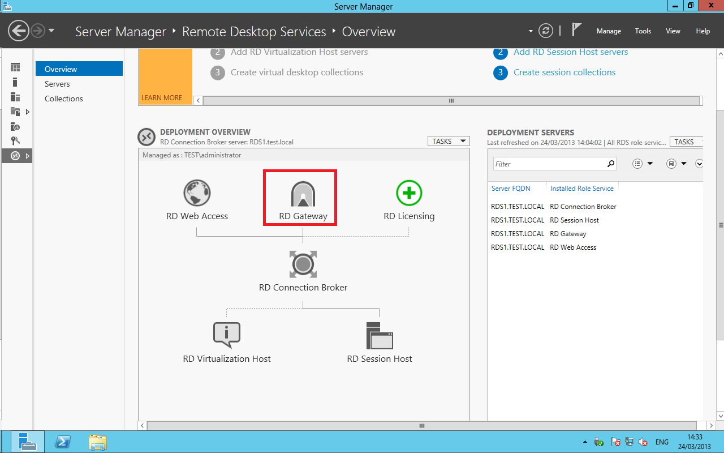The image size is (724, 453).
Task: Show hidden tray icons arrow
Action: point(585,442)
